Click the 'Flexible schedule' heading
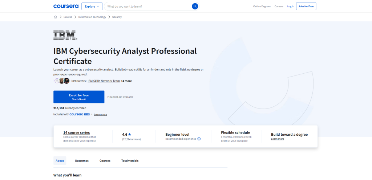The width and height of the screenshot is (372, 180). point(235,132)
